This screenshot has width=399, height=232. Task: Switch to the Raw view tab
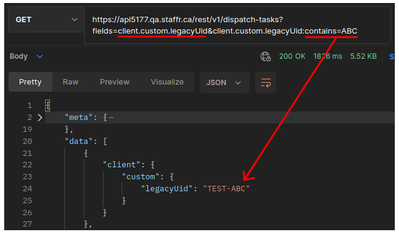(70, 82)
